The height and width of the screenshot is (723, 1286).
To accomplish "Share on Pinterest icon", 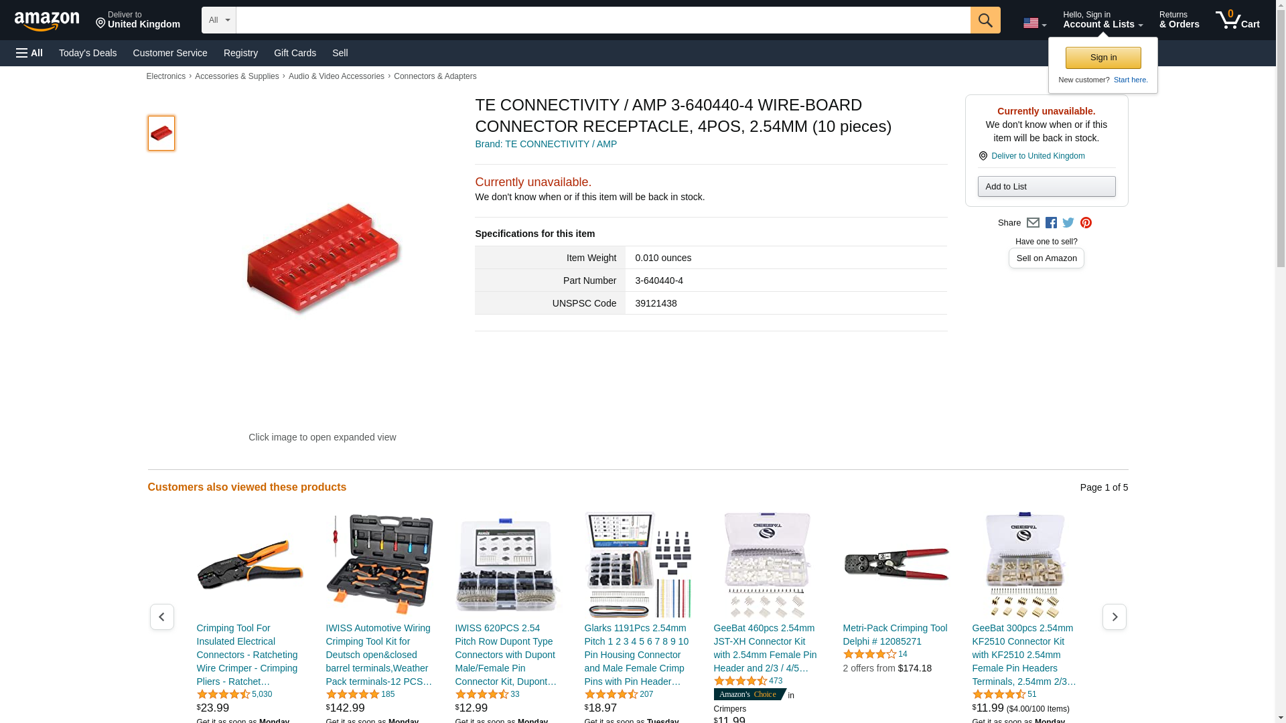I will 1086,223.
